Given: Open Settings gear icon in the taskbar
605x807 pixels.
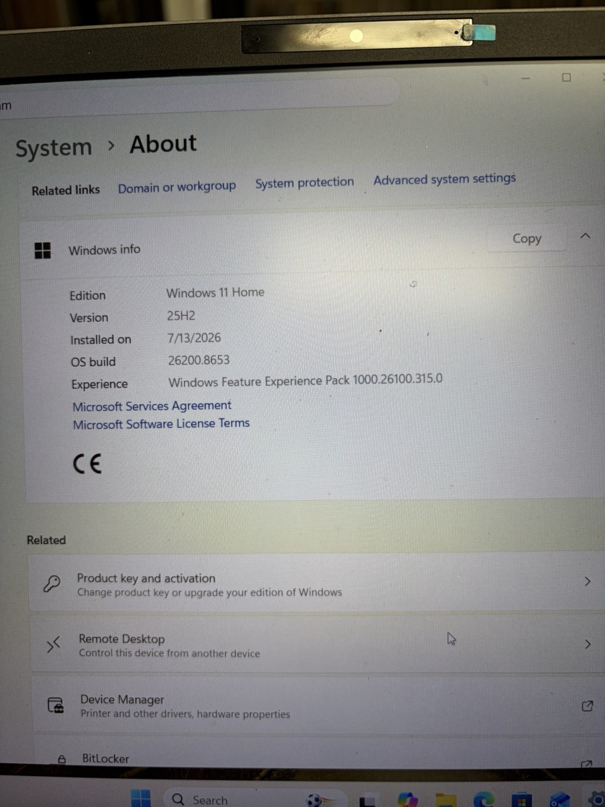Looking at the screenshot, I should [596, 799].
